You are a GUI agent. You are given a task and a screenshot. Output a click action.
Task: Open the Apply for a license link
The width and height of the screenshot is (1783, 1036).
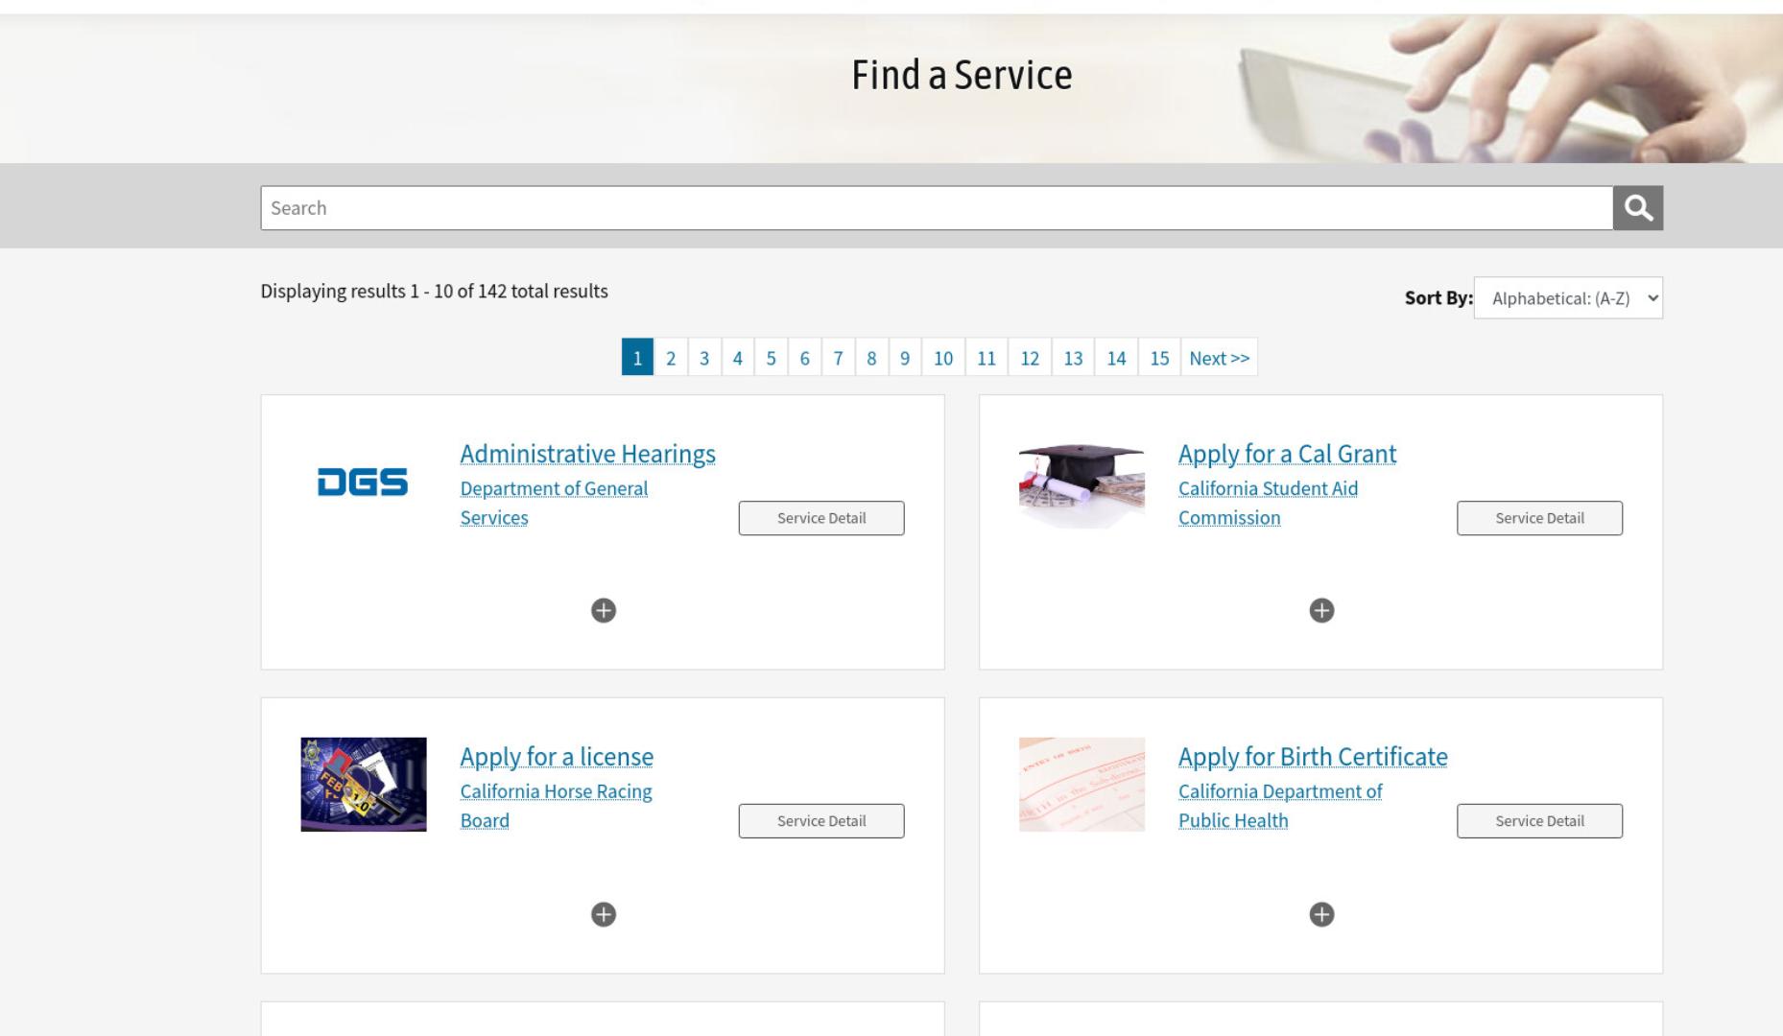pos(557,757)
